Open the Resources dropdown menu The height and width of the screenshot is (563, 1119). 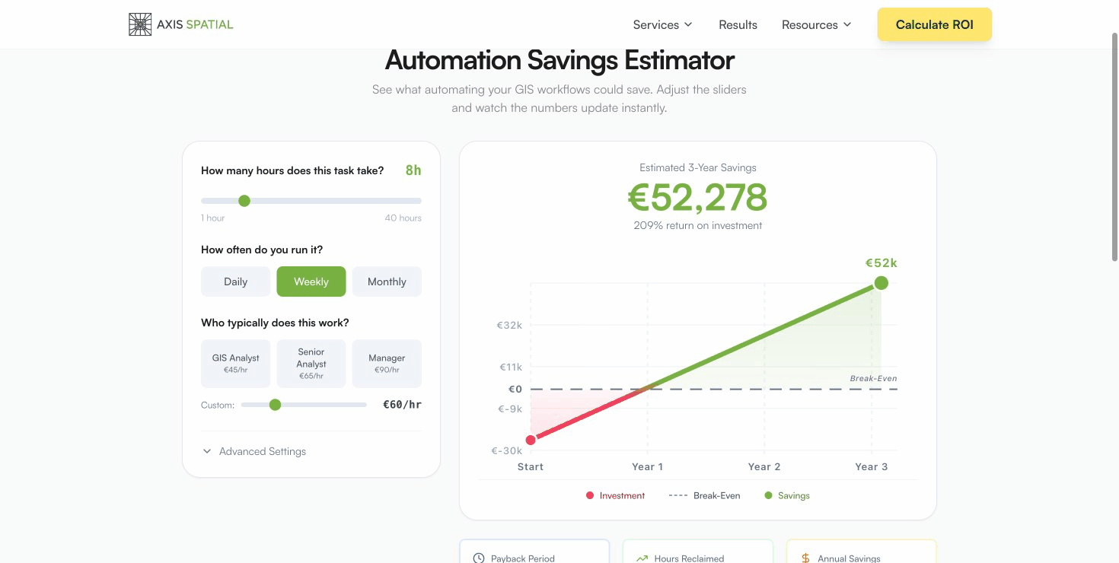pos(816,24)
